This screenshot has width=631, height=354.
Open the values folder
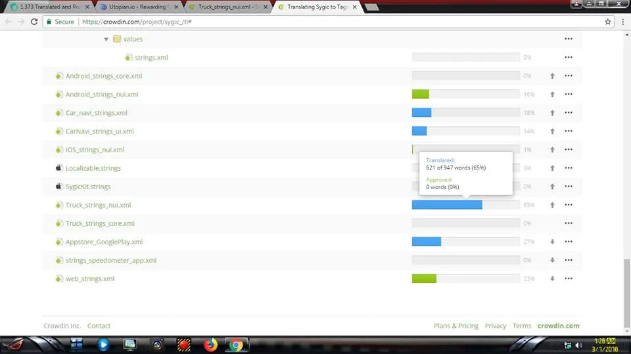[133, 39]
